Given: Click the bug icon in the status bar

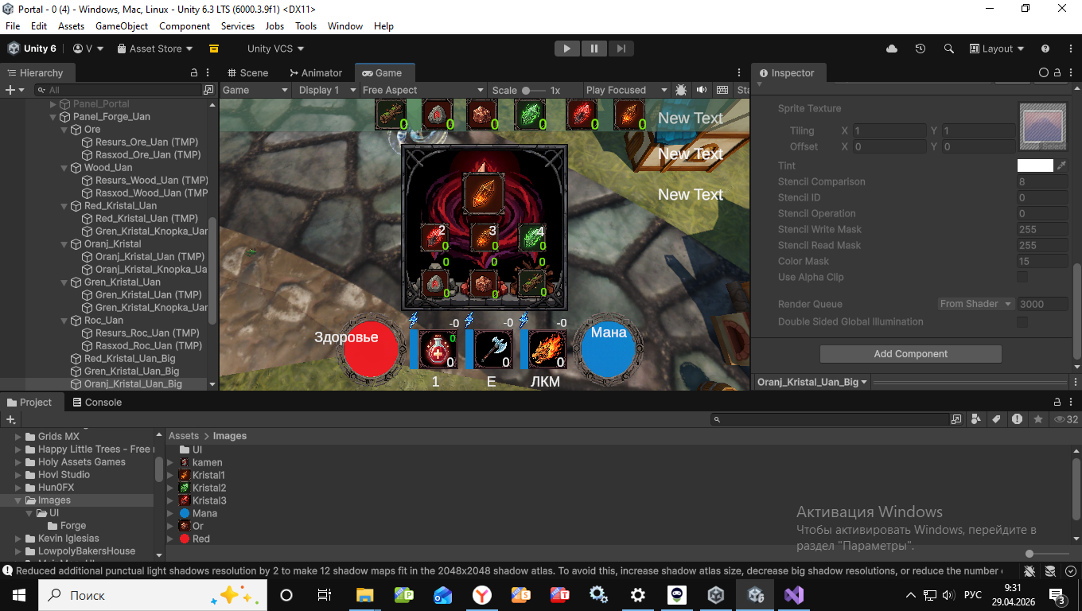Looking at the screenshot, I should [1029, 571].
